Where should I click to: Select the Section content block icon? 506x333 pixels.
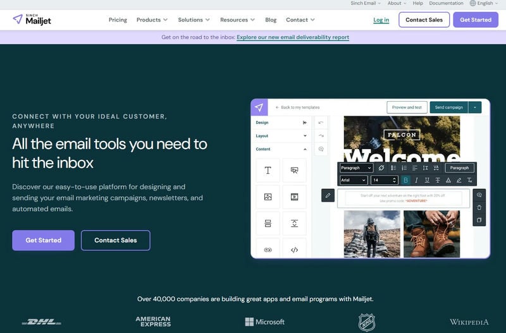pos(268,223)
